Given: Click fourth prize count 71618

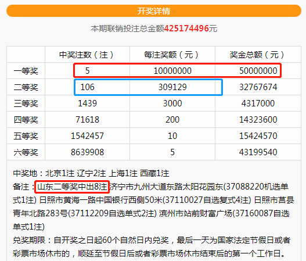Looking at the screenshot, I should [88, 120].
